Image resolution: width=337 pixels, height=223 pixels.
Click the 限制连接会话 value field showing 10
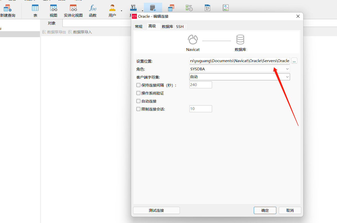coord(201,109)
